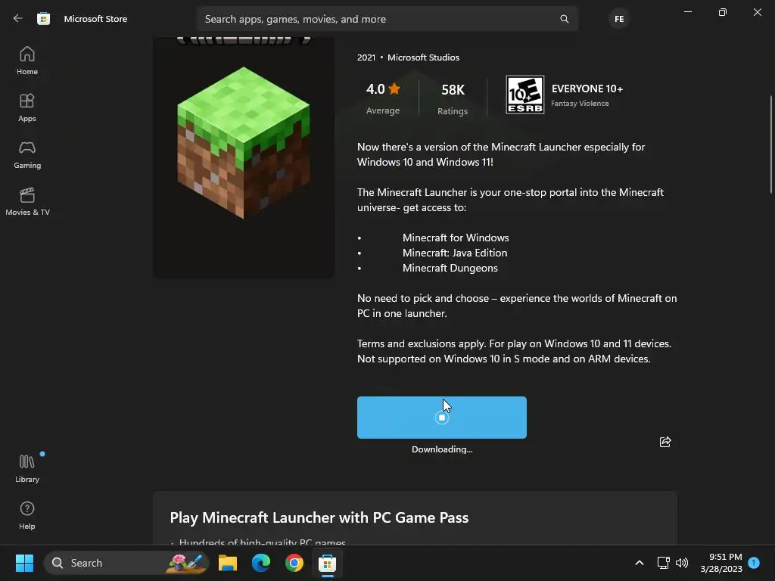
Task: Open File Explorer from the taskbar
Action: point(228,563)
